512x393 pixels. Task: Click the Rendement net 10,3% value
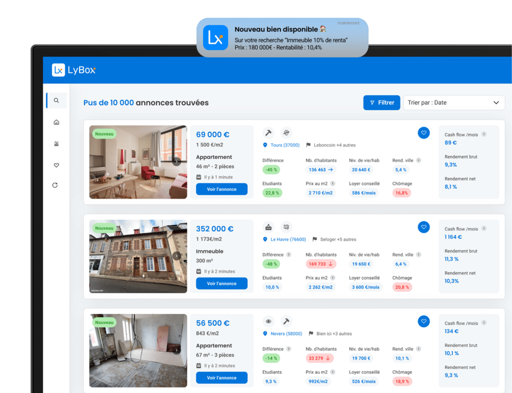451,281
